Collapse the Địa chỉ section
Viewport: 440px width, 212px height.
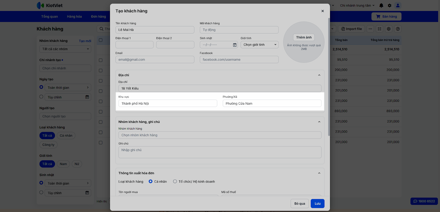[319, 75]
